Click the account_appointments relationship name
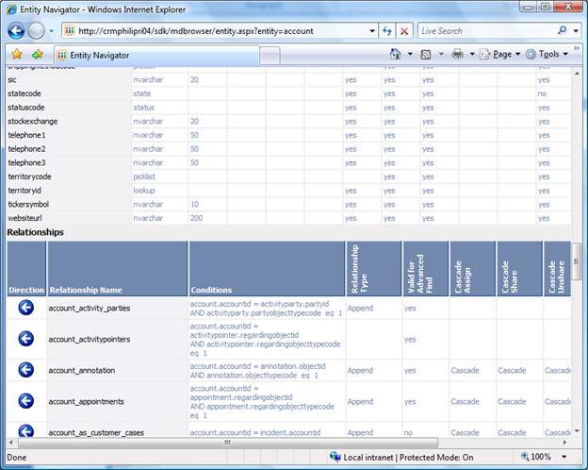 (86, 401)
